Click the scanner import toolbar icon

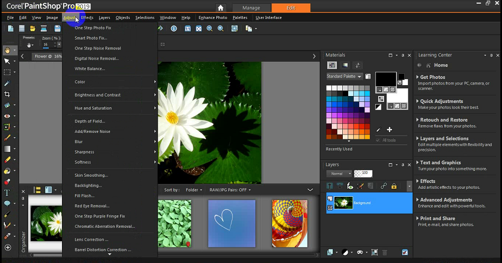pyautogui.click(x=44, y=28)
